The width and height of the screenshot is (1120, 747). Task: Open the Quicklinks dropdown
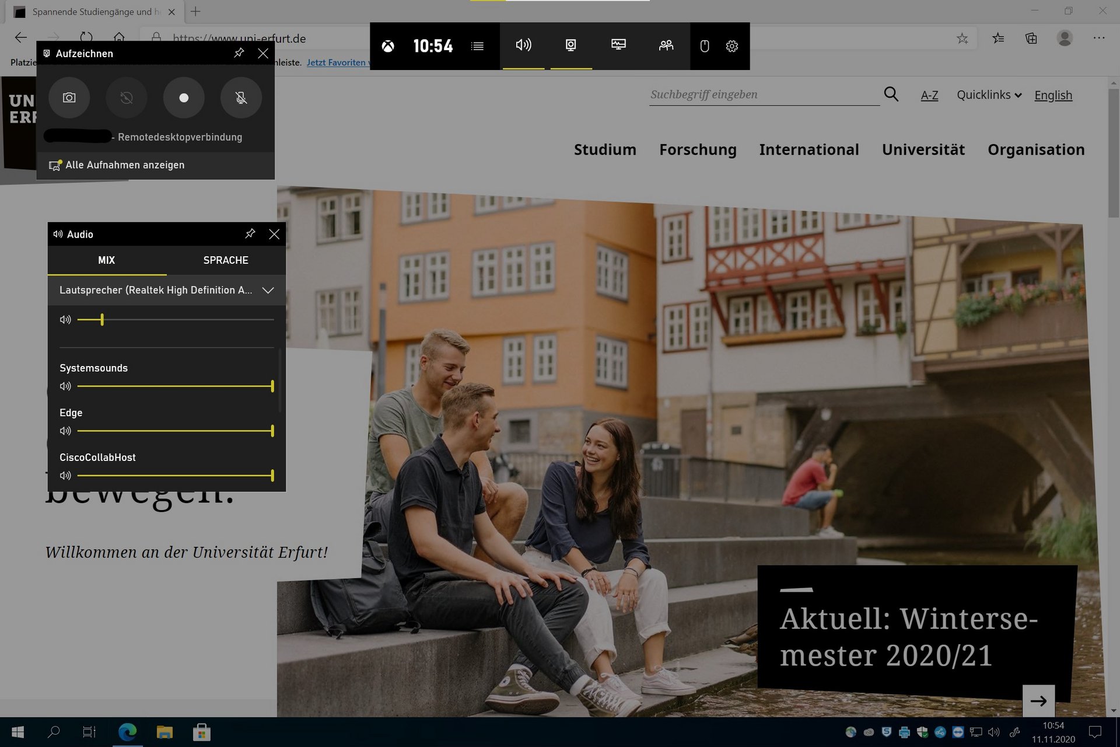(989, 95)
